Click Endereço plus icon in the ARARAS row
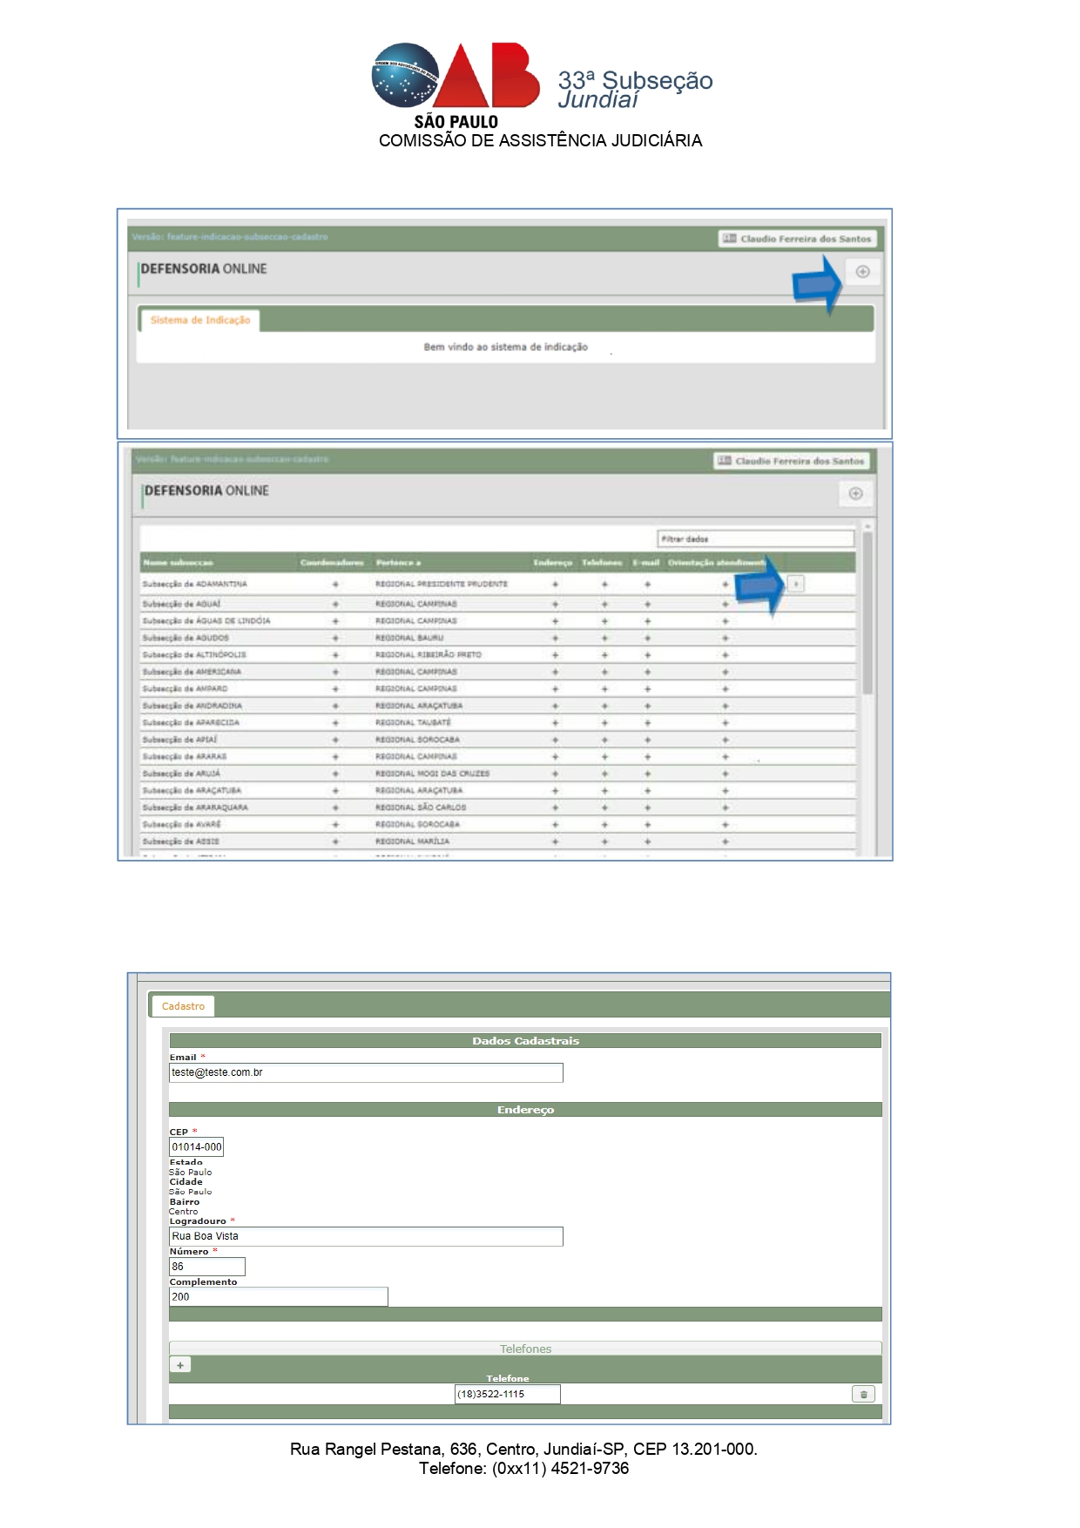Image resolution: width=1080 pixels, height=1528 pixels. (555, 757)
